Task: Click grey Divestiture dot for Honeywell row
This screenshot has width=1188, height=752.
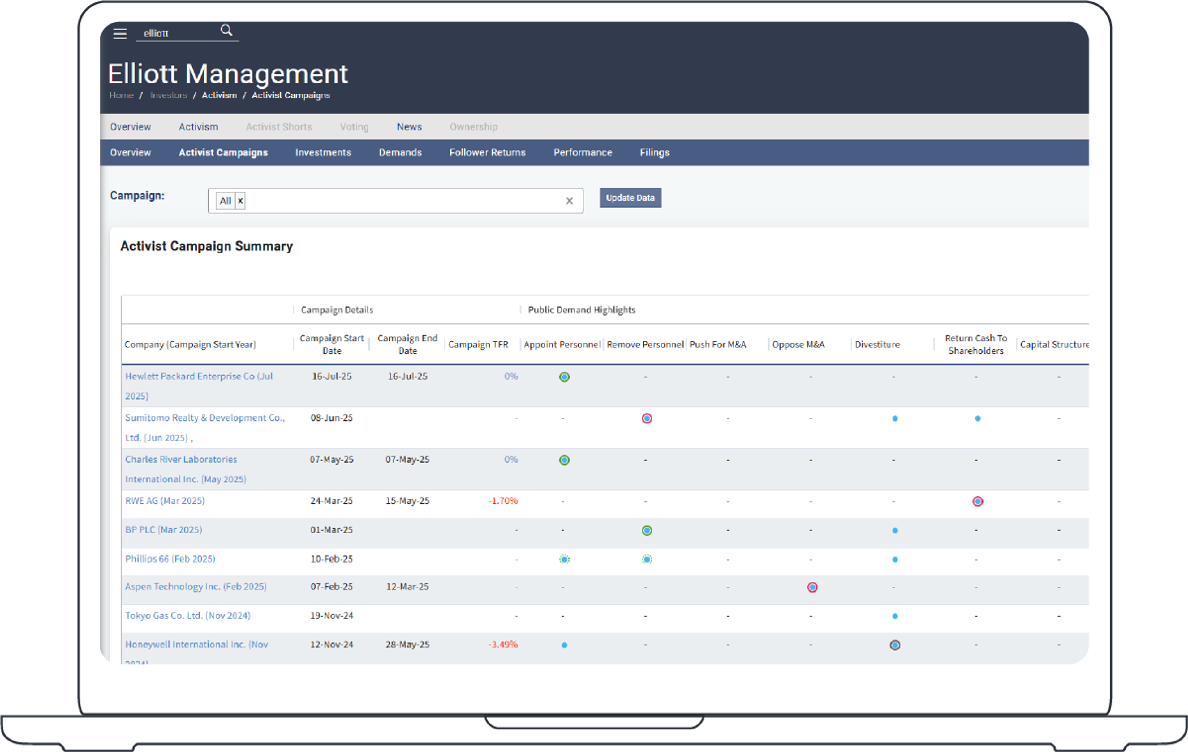Action: (894, 644)
